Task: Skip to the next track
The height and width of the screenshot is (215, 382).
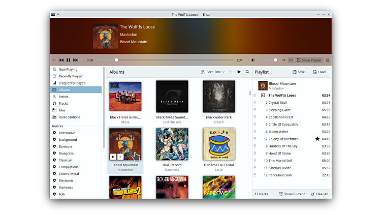Action: [x=76, y=60]
